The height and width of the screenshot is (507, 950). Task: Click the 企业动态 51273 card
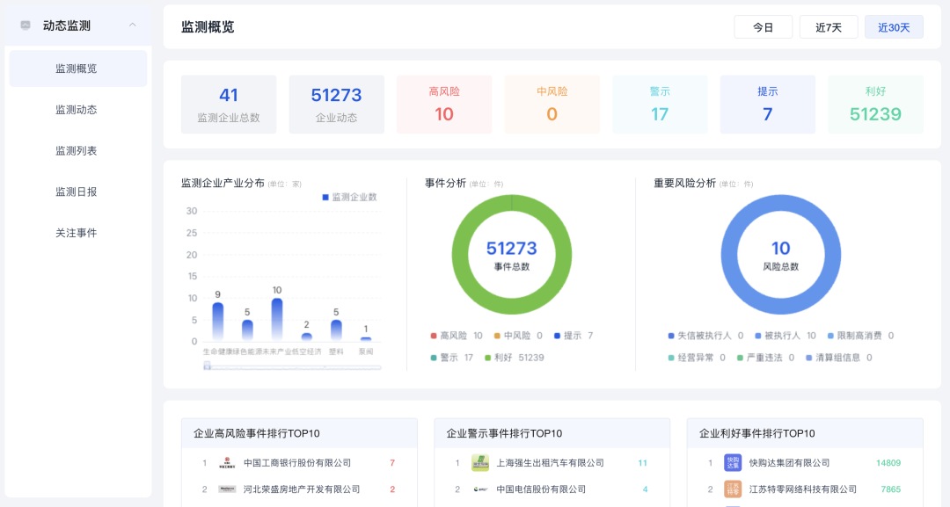(x=336, y=104)
